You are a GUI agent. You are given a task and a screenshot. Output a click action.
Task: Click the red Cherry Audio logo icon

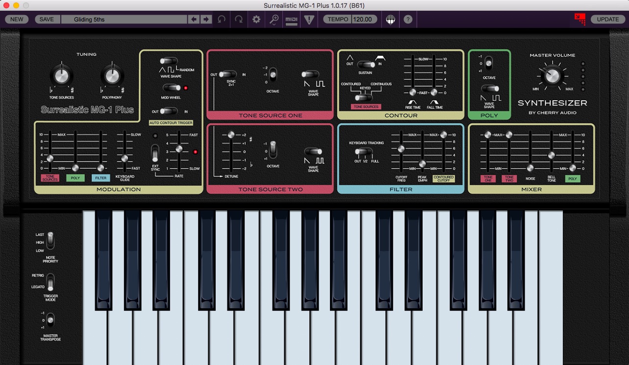point(580,19)
